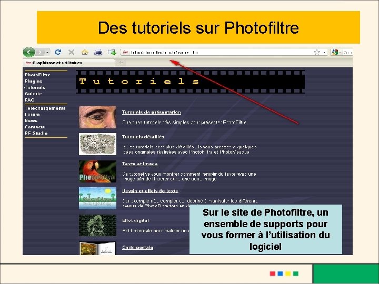Image resolution: width=379 pixels, height=284 pixels.
Task: Reload the page with the refresh icon
Action: click(x=58, y=52)
